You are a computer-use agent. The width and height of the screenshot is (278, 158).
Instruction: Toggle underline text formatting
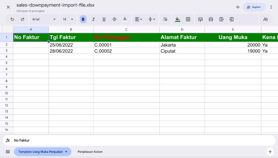[x=104, y=19]
